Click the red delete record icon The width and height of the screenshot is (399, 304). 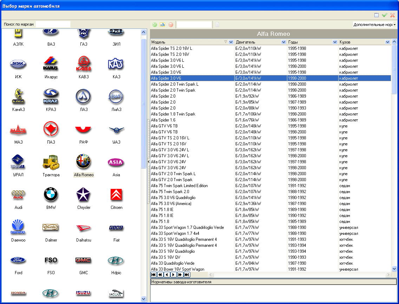pos(171,25)
